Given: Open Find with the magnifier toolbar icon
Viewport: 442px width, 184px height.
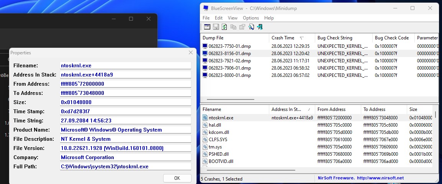Looking at the screenshot, I should 251,27.
